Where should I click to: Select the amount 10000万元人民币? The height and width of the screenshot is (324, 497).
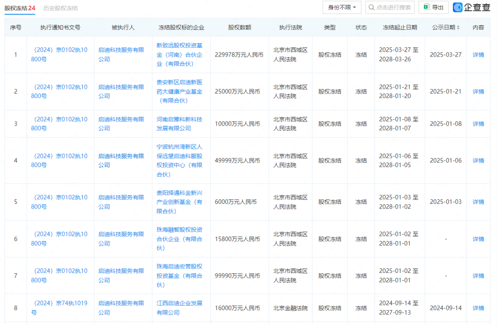(x=237, y=124)
